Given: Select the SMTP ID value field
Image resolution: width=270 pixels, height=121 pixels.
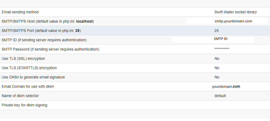Looking at the screenshot, I should (x=213, y=40).
